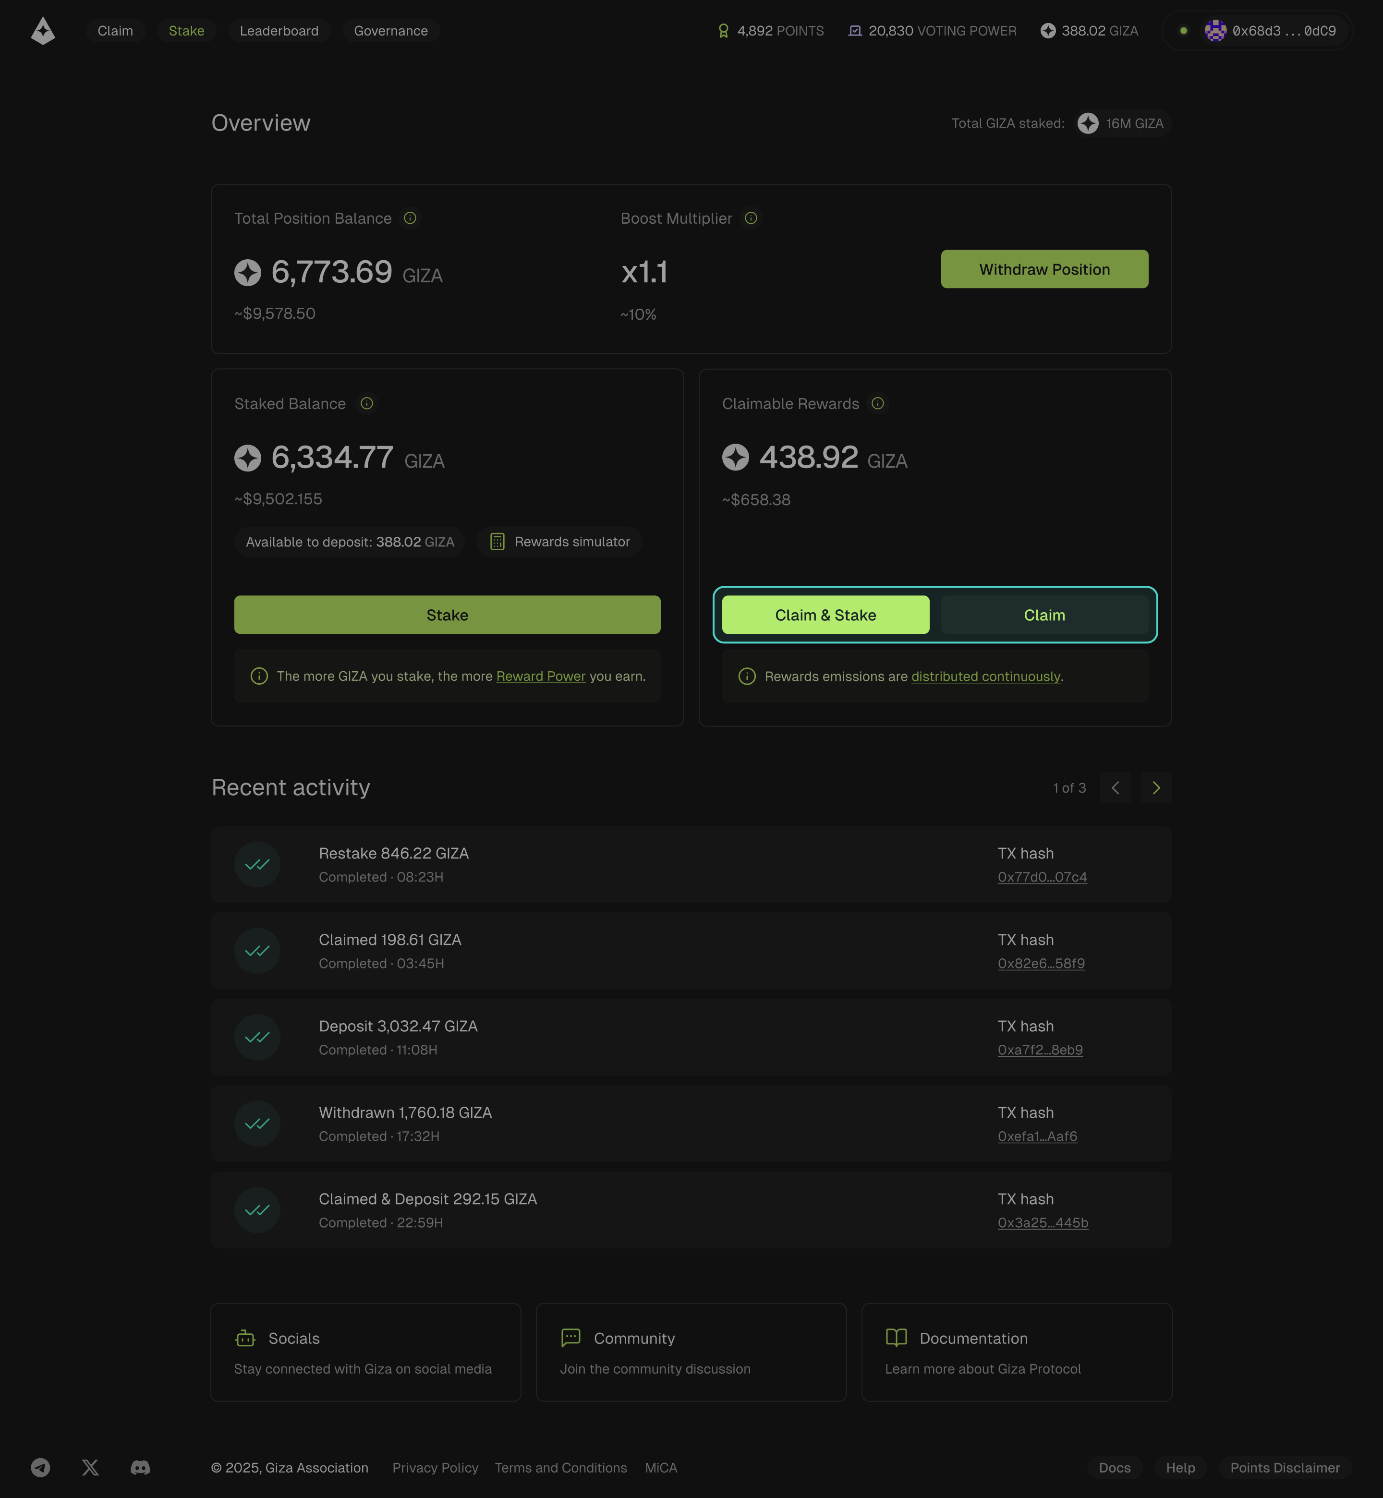
Task: Click the "1 of 3" page indicator
Action: click(1068, 788)
